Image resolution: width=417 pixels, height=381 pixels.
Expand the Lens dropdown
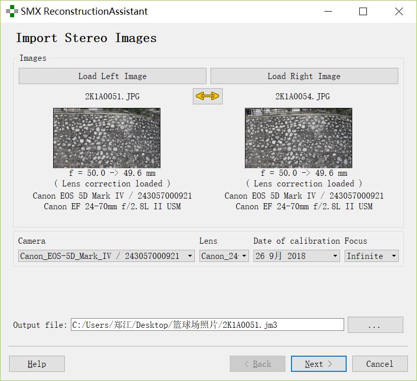click(224, 256)
